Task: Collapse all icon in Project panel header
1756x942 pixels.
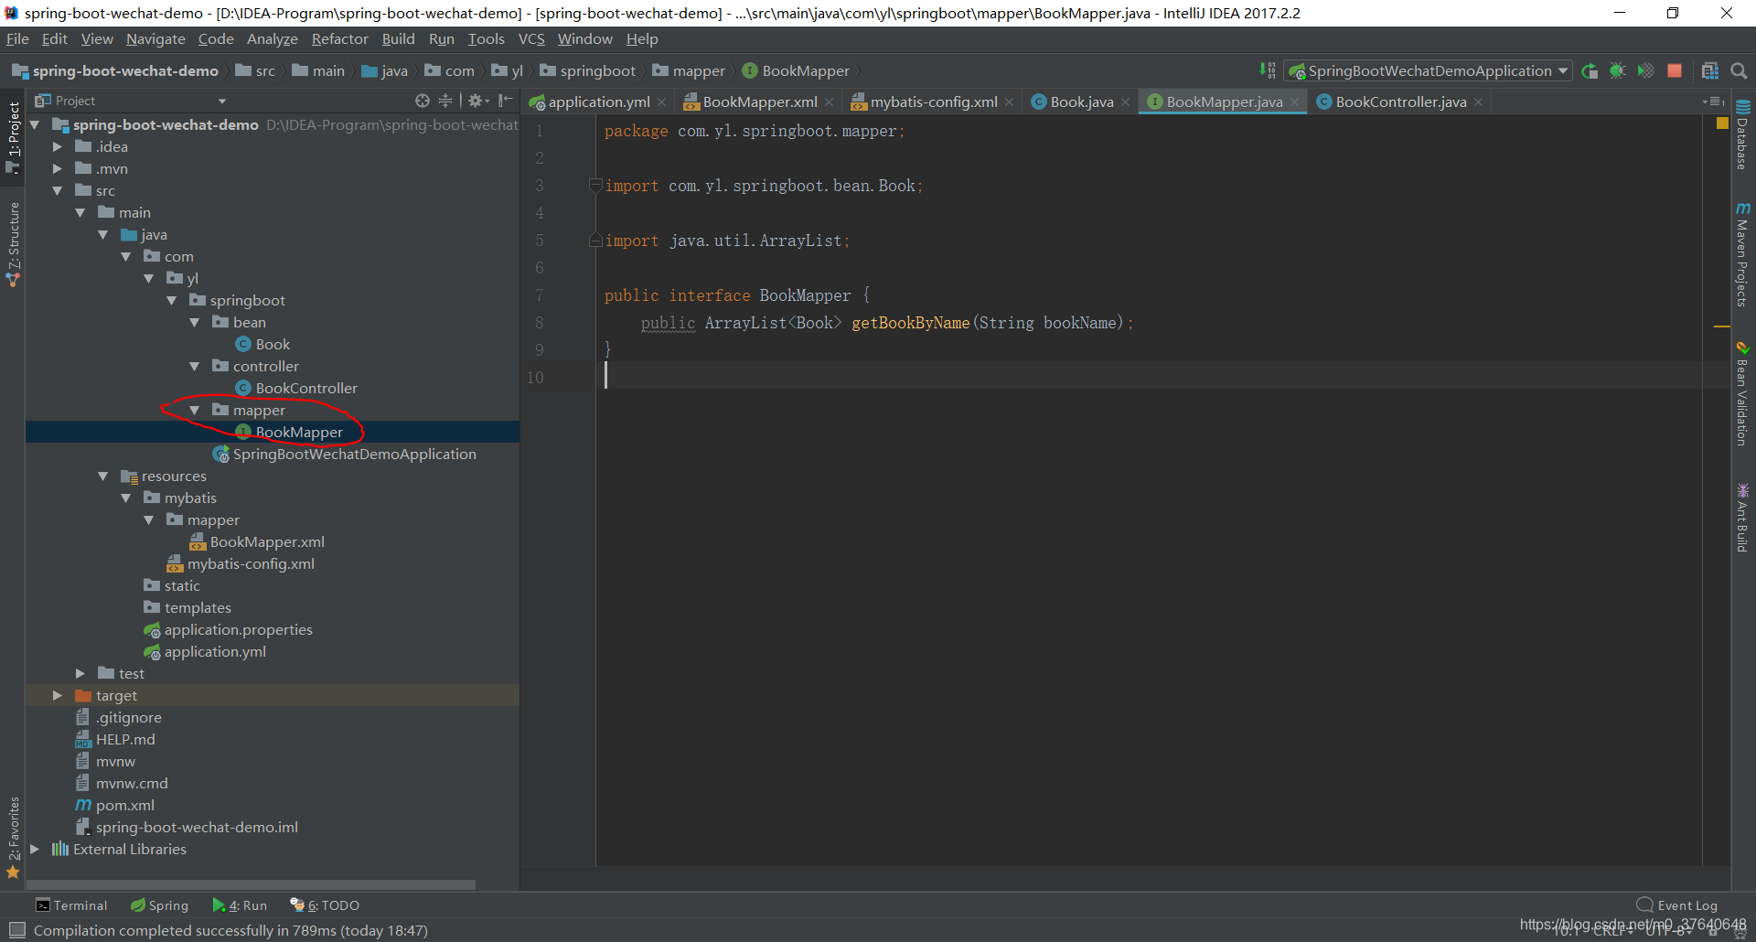Action: coord(445,101)
